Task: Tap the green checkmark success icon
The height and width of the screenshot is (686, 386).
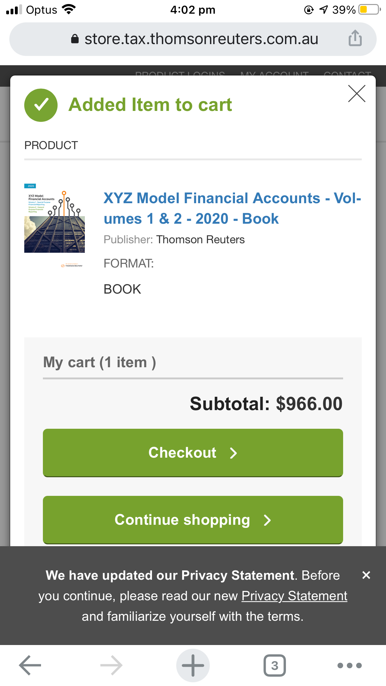Action: (41, 105)
